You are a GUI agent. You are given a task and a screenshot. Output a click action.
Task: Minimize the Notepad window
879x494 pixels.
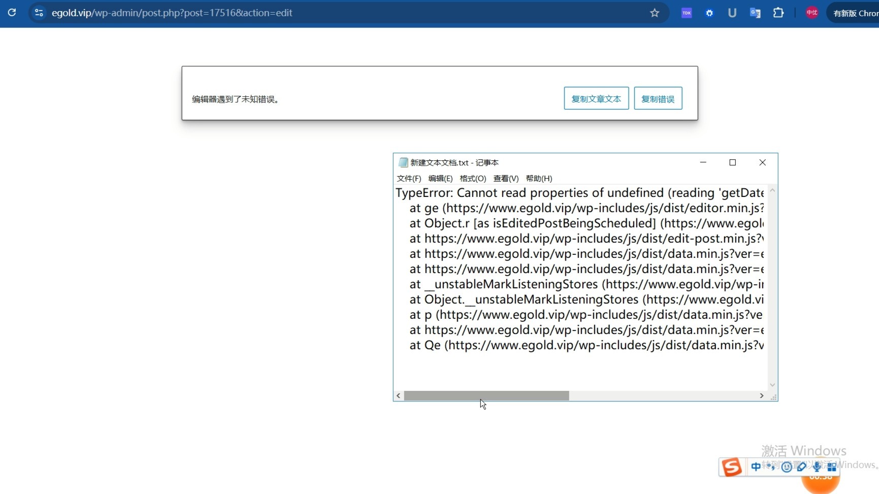703,162
